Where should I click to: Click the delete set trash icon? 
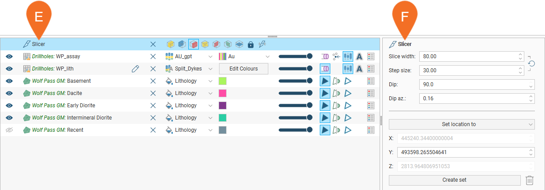click(x=530, y=180)
